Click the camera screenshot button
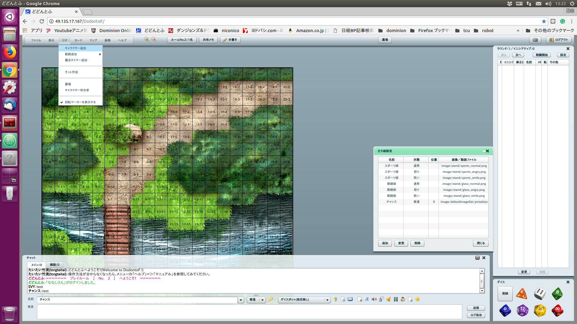Viewport: 577px width, 324px height. point(535,40)
